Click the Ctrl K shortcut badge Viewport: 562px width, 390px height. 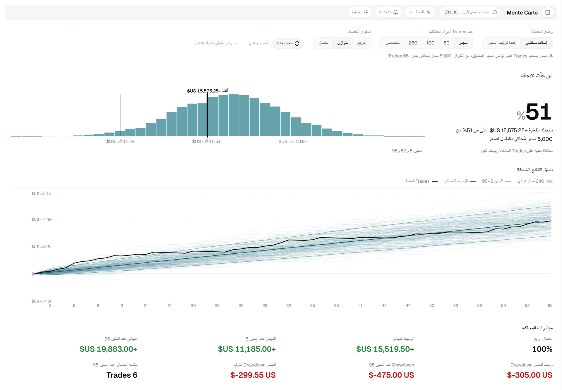pyautogui.click(x=450, y=12)
